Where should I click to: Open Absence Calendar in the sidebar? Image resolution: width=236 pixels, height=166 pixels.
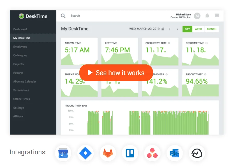pos(25,82)
